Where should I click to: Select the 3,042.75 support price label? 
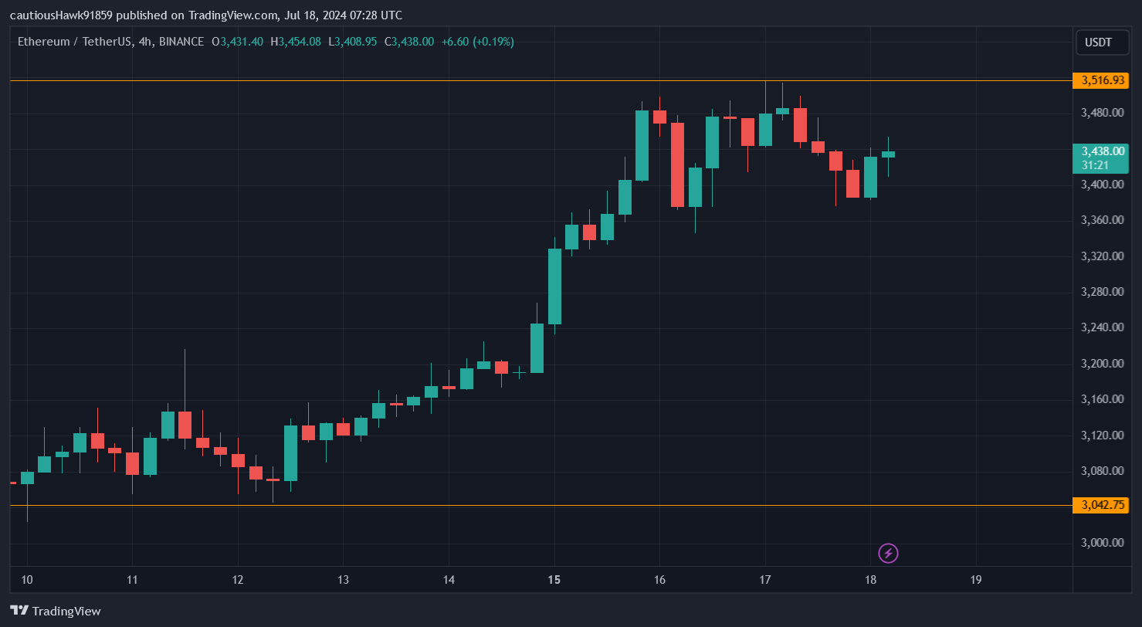1102,505
